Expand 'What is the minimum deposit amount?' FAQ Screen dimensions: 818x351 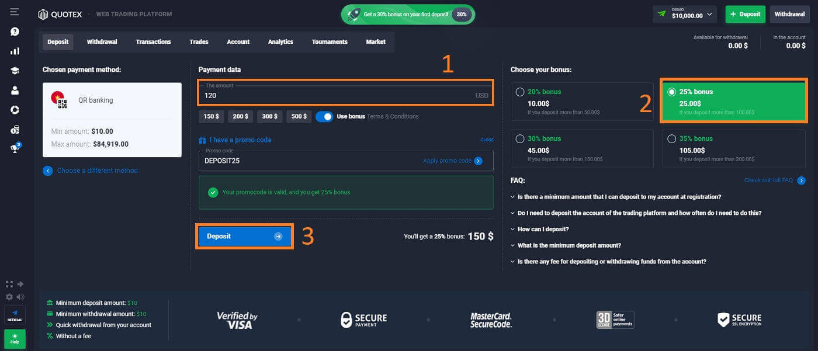tap(569, 245)
